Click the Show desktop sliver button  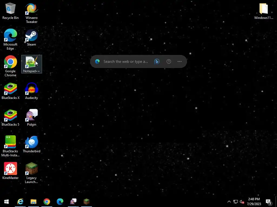tap(276, 202)
